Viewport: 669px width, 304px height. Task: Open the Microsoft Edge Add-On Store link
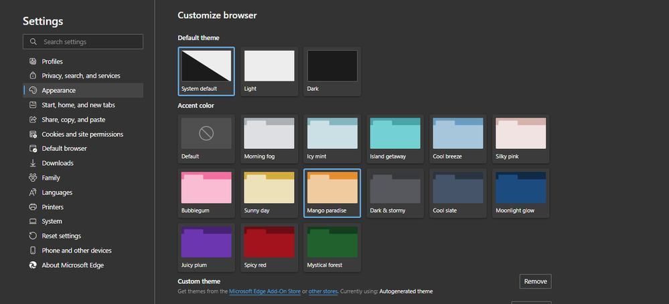click(265, 291)
